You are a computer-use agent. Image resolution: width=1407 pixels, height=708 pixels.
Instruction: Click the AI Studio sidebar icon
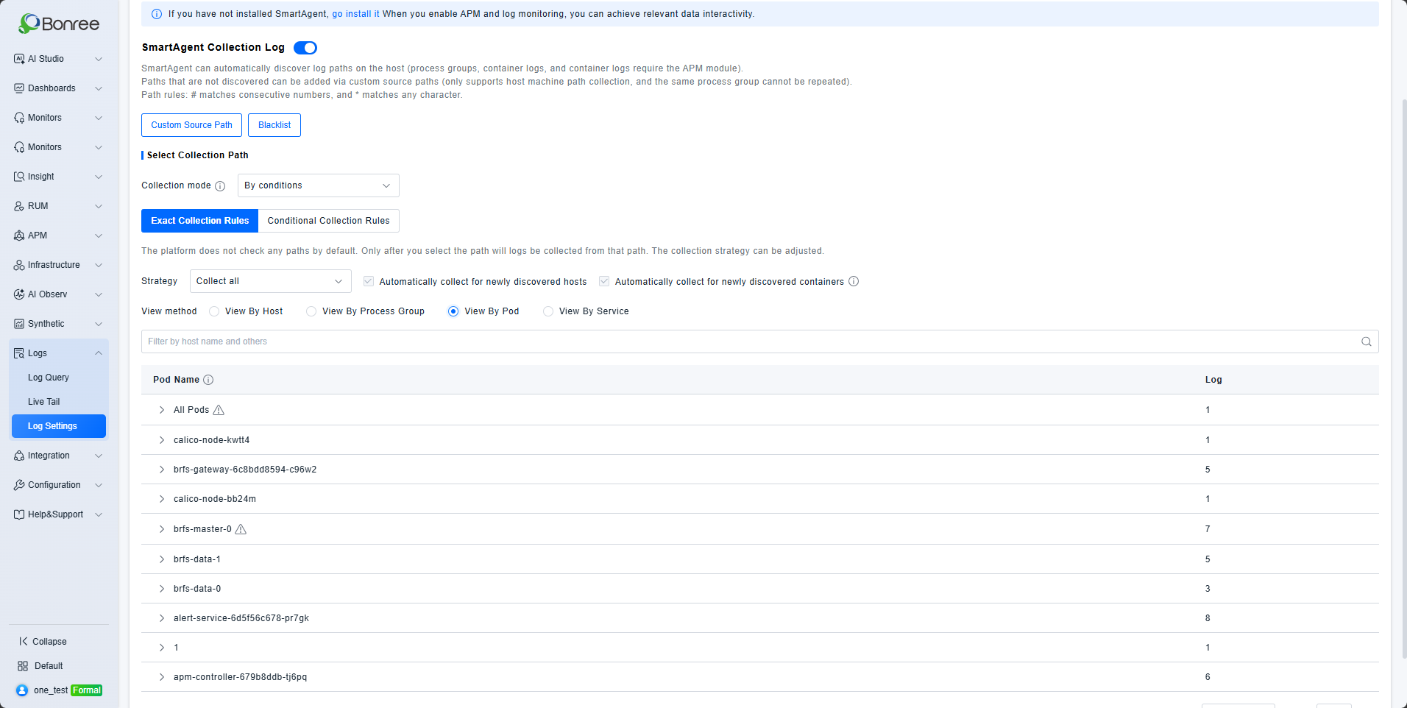[19, 59]
